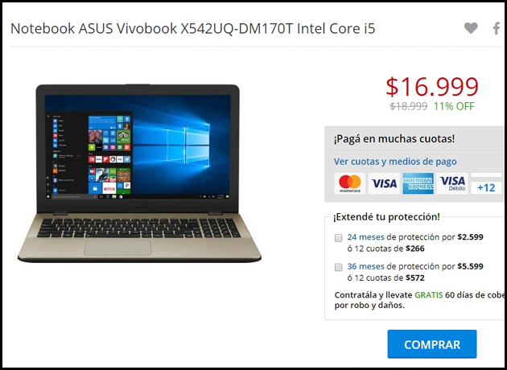507x370 pixels.
Task: Click the ¡Pagá en muchas cuotas! heading
Action: pyautogui.click(x=394, y=139)
